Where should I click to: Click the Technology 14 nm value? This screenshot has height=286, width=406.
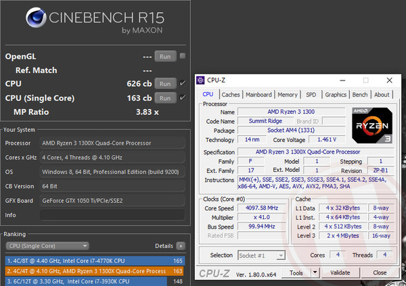click(252, 140)
